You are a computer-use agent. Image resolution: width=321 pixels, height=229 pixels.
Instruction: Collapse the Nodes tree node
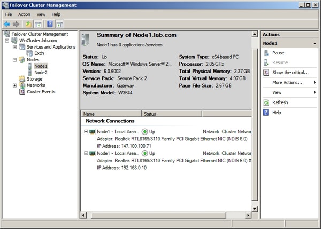click(14, 60)
